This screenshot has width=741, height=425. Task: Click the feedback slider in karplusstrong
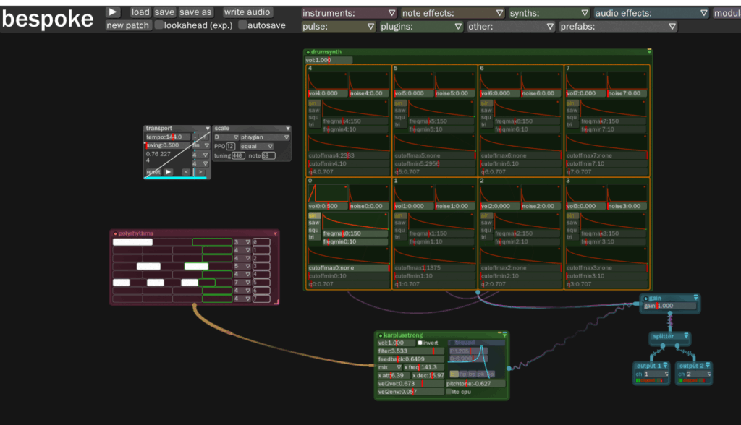(410, 359)
